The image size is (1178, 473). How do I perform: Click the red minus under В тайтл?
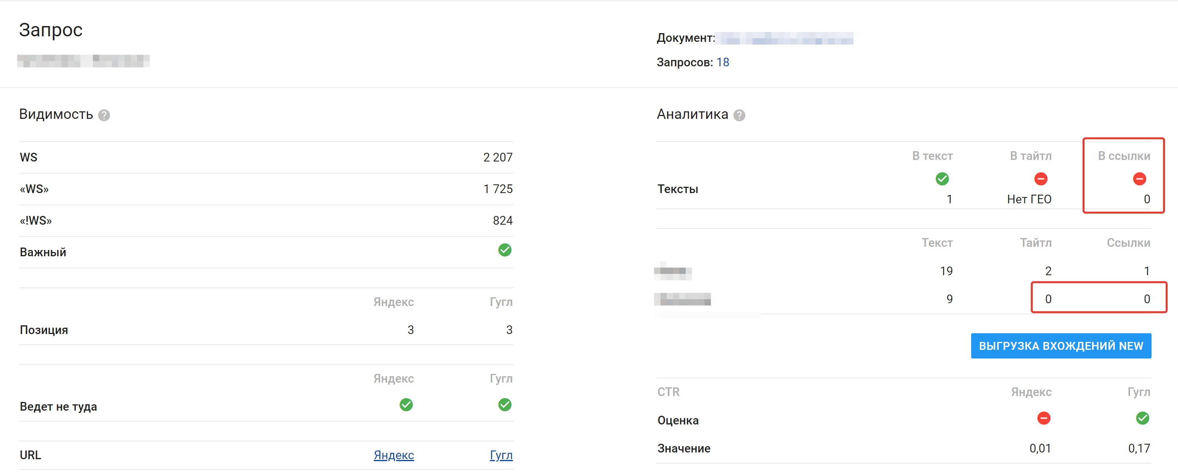pos(1041,178)
